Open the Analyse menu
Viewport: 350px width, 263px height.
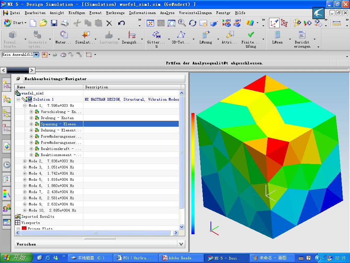[167, 13]
